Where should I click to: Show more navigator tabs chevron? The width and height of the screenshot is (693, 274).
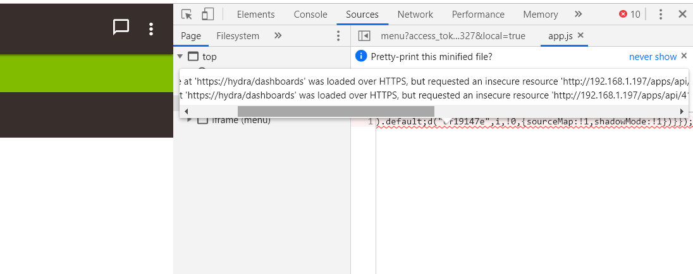[x=278, y=35]
